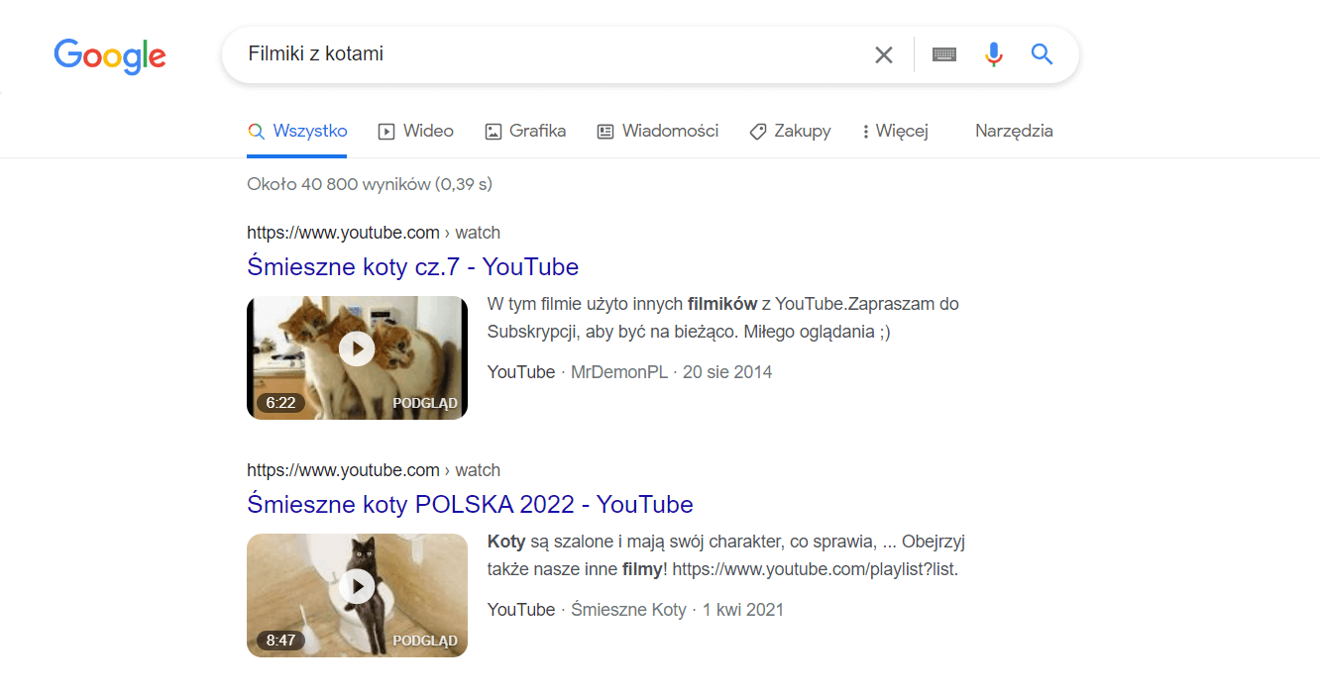Click the 'Około 40 800 wyników' text
Image resolution: width=1320 pixels, height=692 pixels.
pyautogui.click(x=370, y=184)
